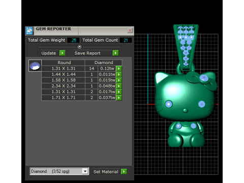This screenshot has height=183, width=244.
Task: Select the 1.71 X 1.71 size cell
Action: click(64, 98)
